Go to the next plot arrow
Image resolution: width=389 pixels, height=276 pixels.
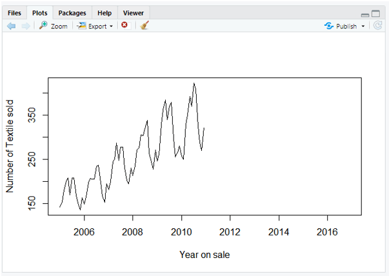pos(25,26)
